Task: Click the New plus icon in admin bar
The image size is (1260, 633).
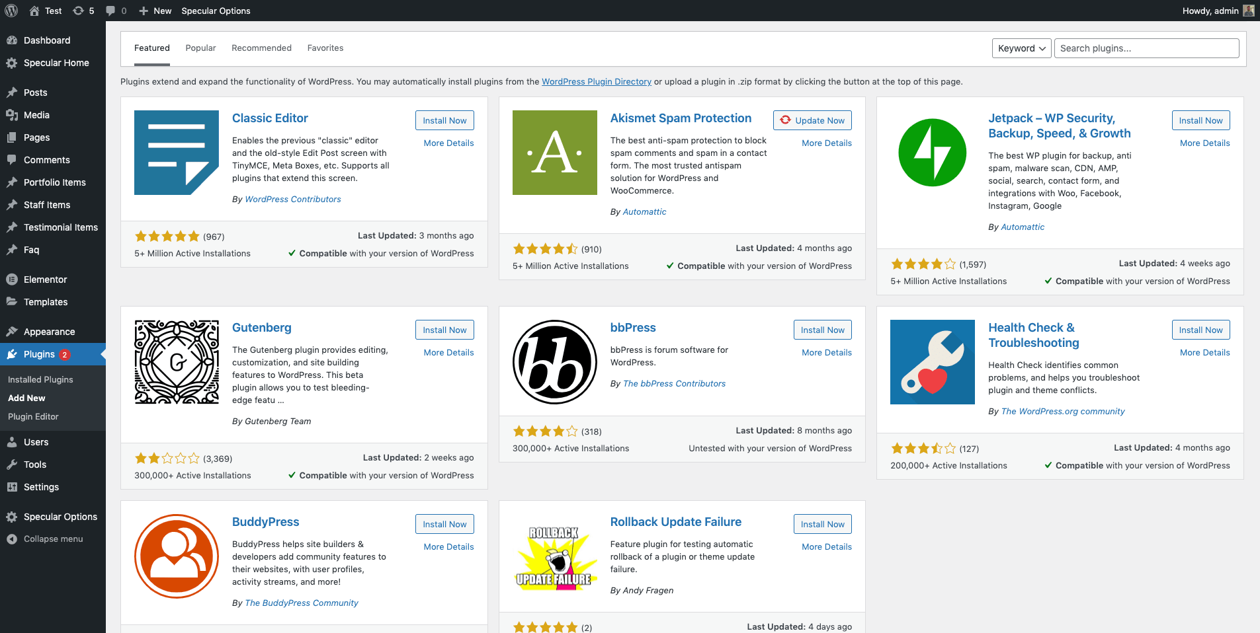Action: pyautogui.click(x=144, y=11)
